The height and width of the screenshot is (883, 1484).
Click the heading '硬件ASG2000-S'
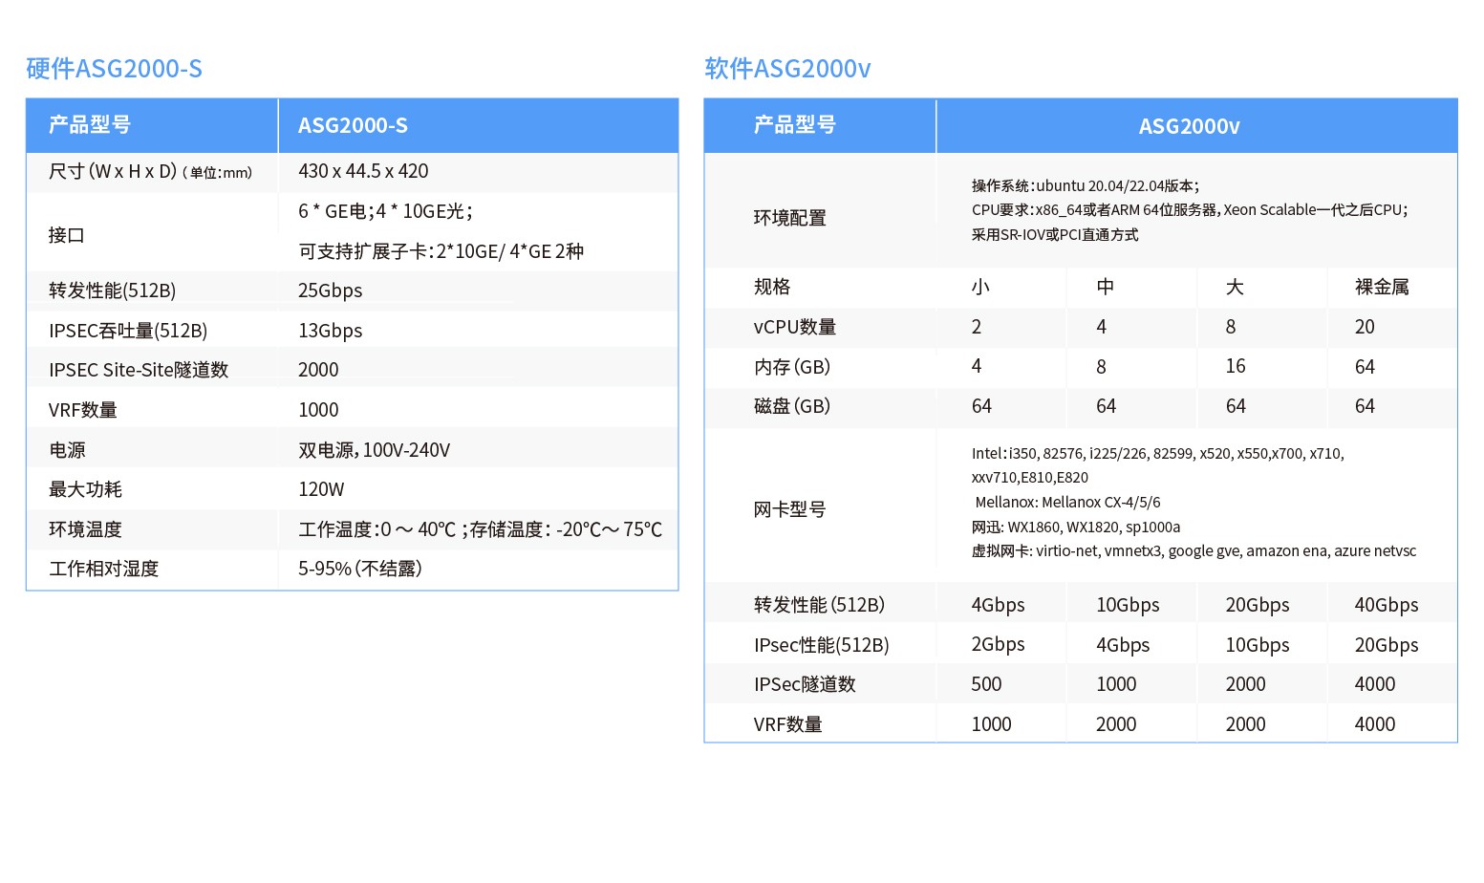(x=114, y=69)
